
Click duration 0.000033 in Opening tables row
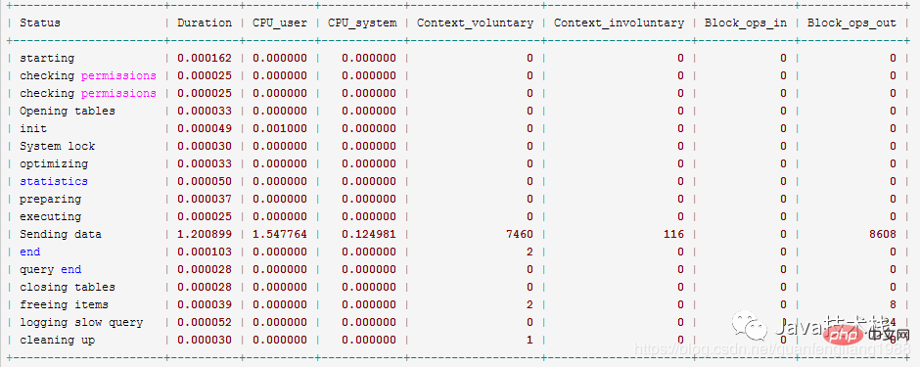click(x=205, y=111)
